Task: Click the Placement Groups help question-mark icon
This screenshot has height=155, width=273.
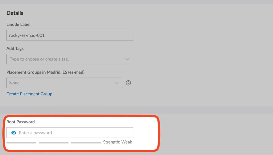Action: pyautogui.click(x=128, y=83)
